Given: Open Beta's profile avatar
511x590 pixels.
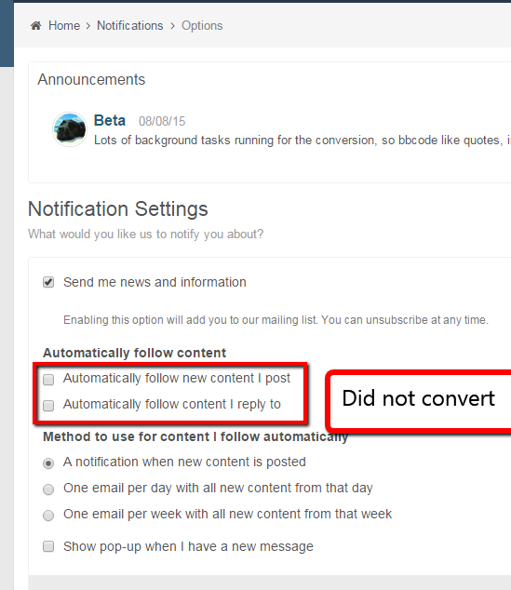Looking at the screenshot, I should [x=70, y=129].
